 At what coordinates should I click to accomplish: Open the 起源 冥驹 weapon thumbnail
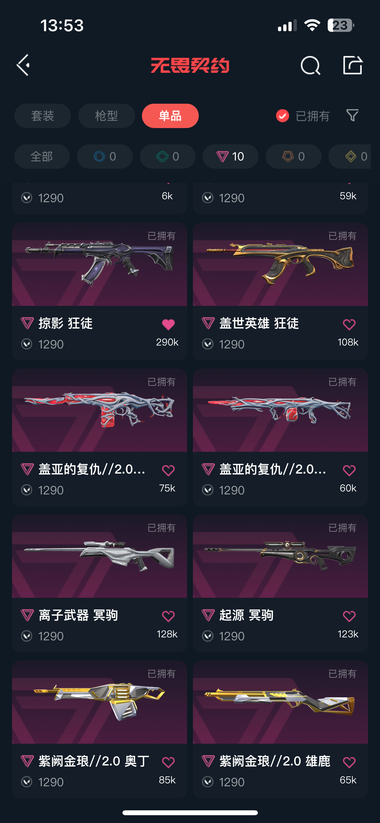[x=280, y=556]
